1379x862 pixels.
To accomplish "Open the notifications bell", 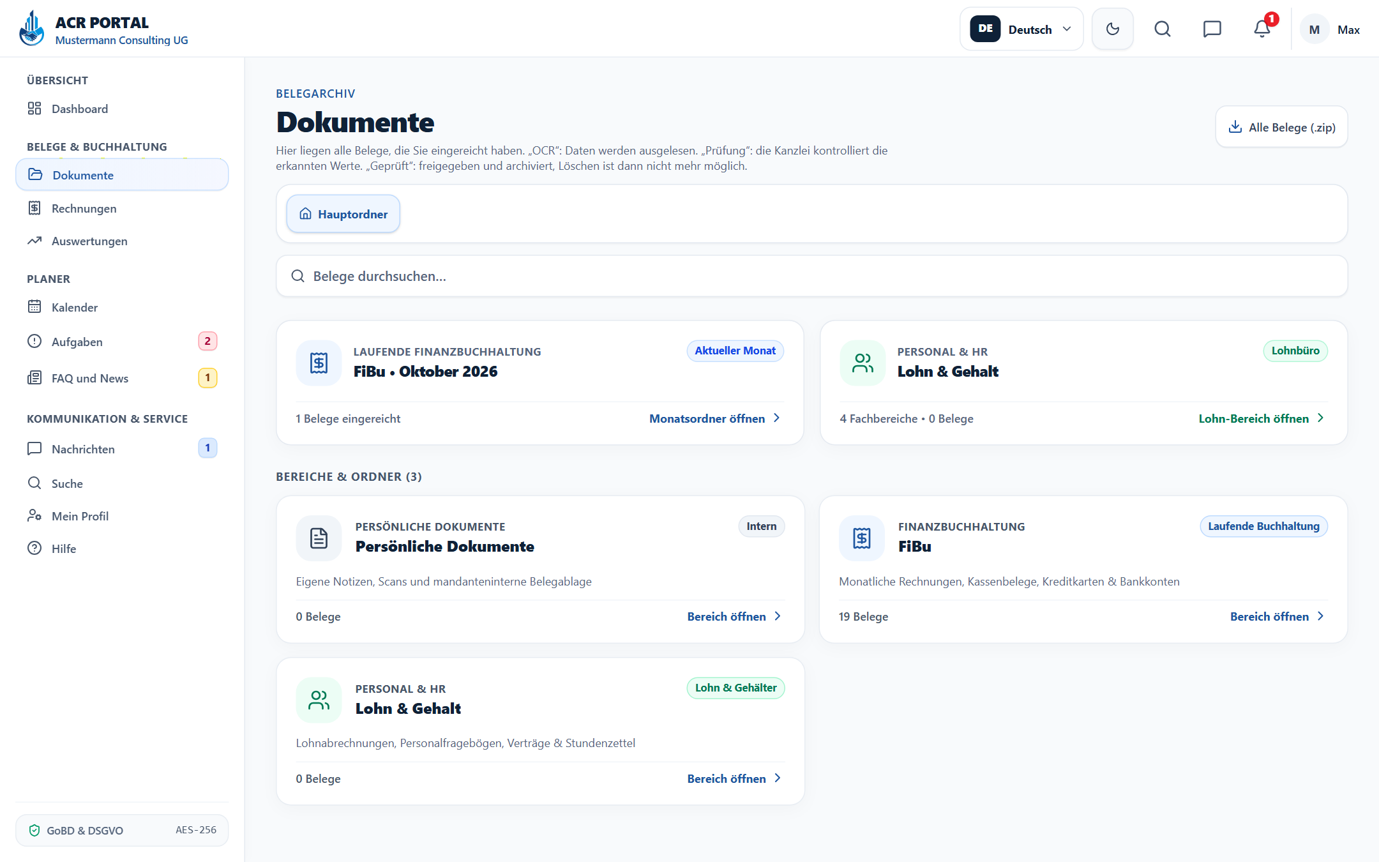I will [x=1262, y=29].
